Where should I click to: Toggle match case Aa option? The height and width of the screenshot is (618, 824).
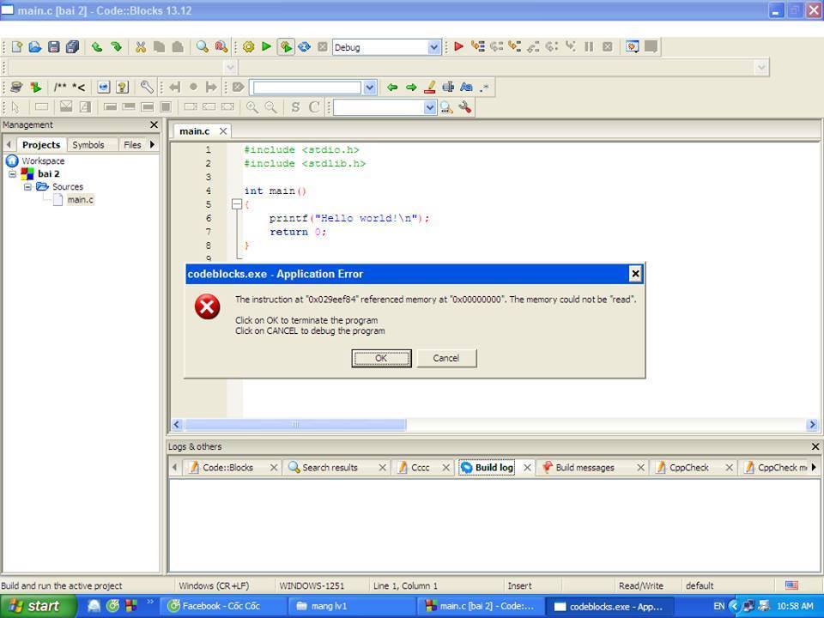click(x=466, y=88)
